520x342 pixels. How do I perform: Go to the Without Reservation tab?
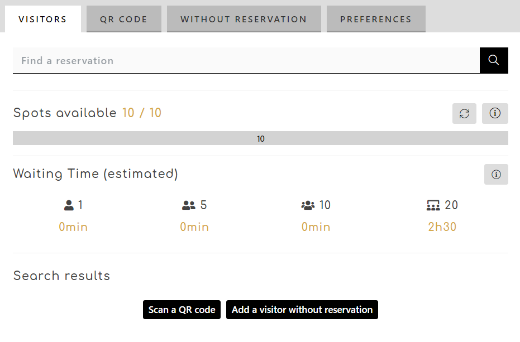(x=244, y=19)
